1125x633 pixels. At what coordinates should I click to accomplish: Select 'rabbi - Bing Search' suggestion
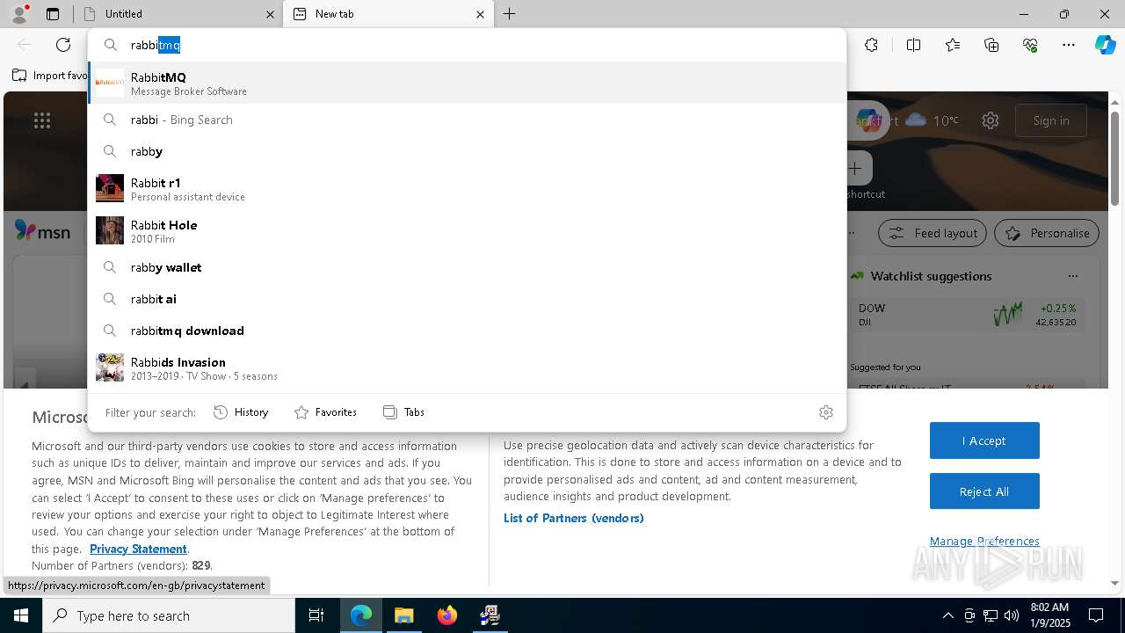[x=467, y=120]
